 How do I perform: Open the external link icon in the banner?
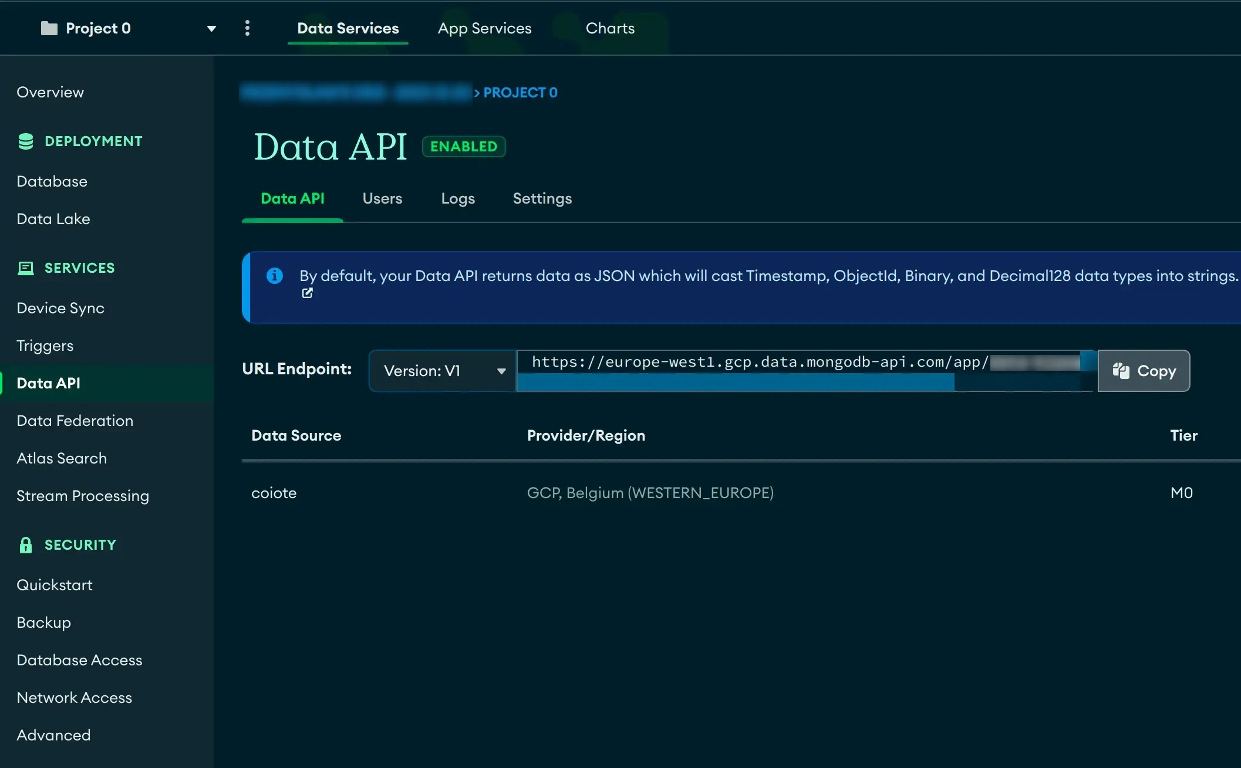click(x=307, y=293)
